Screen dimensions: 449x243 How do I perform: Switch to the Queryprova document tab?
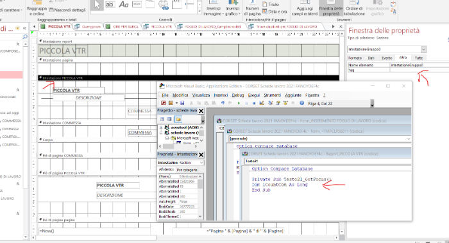pos(89,27)
